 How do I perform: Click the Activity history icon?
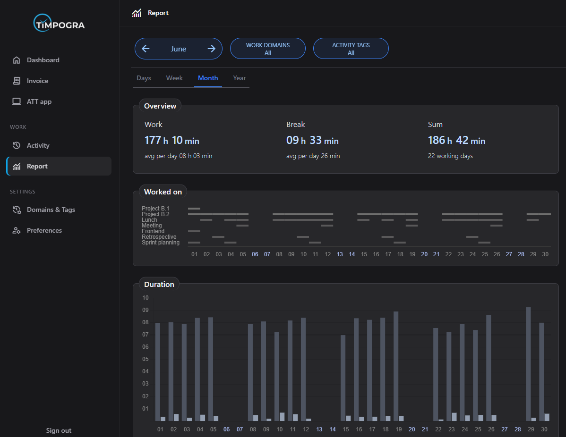17,145
